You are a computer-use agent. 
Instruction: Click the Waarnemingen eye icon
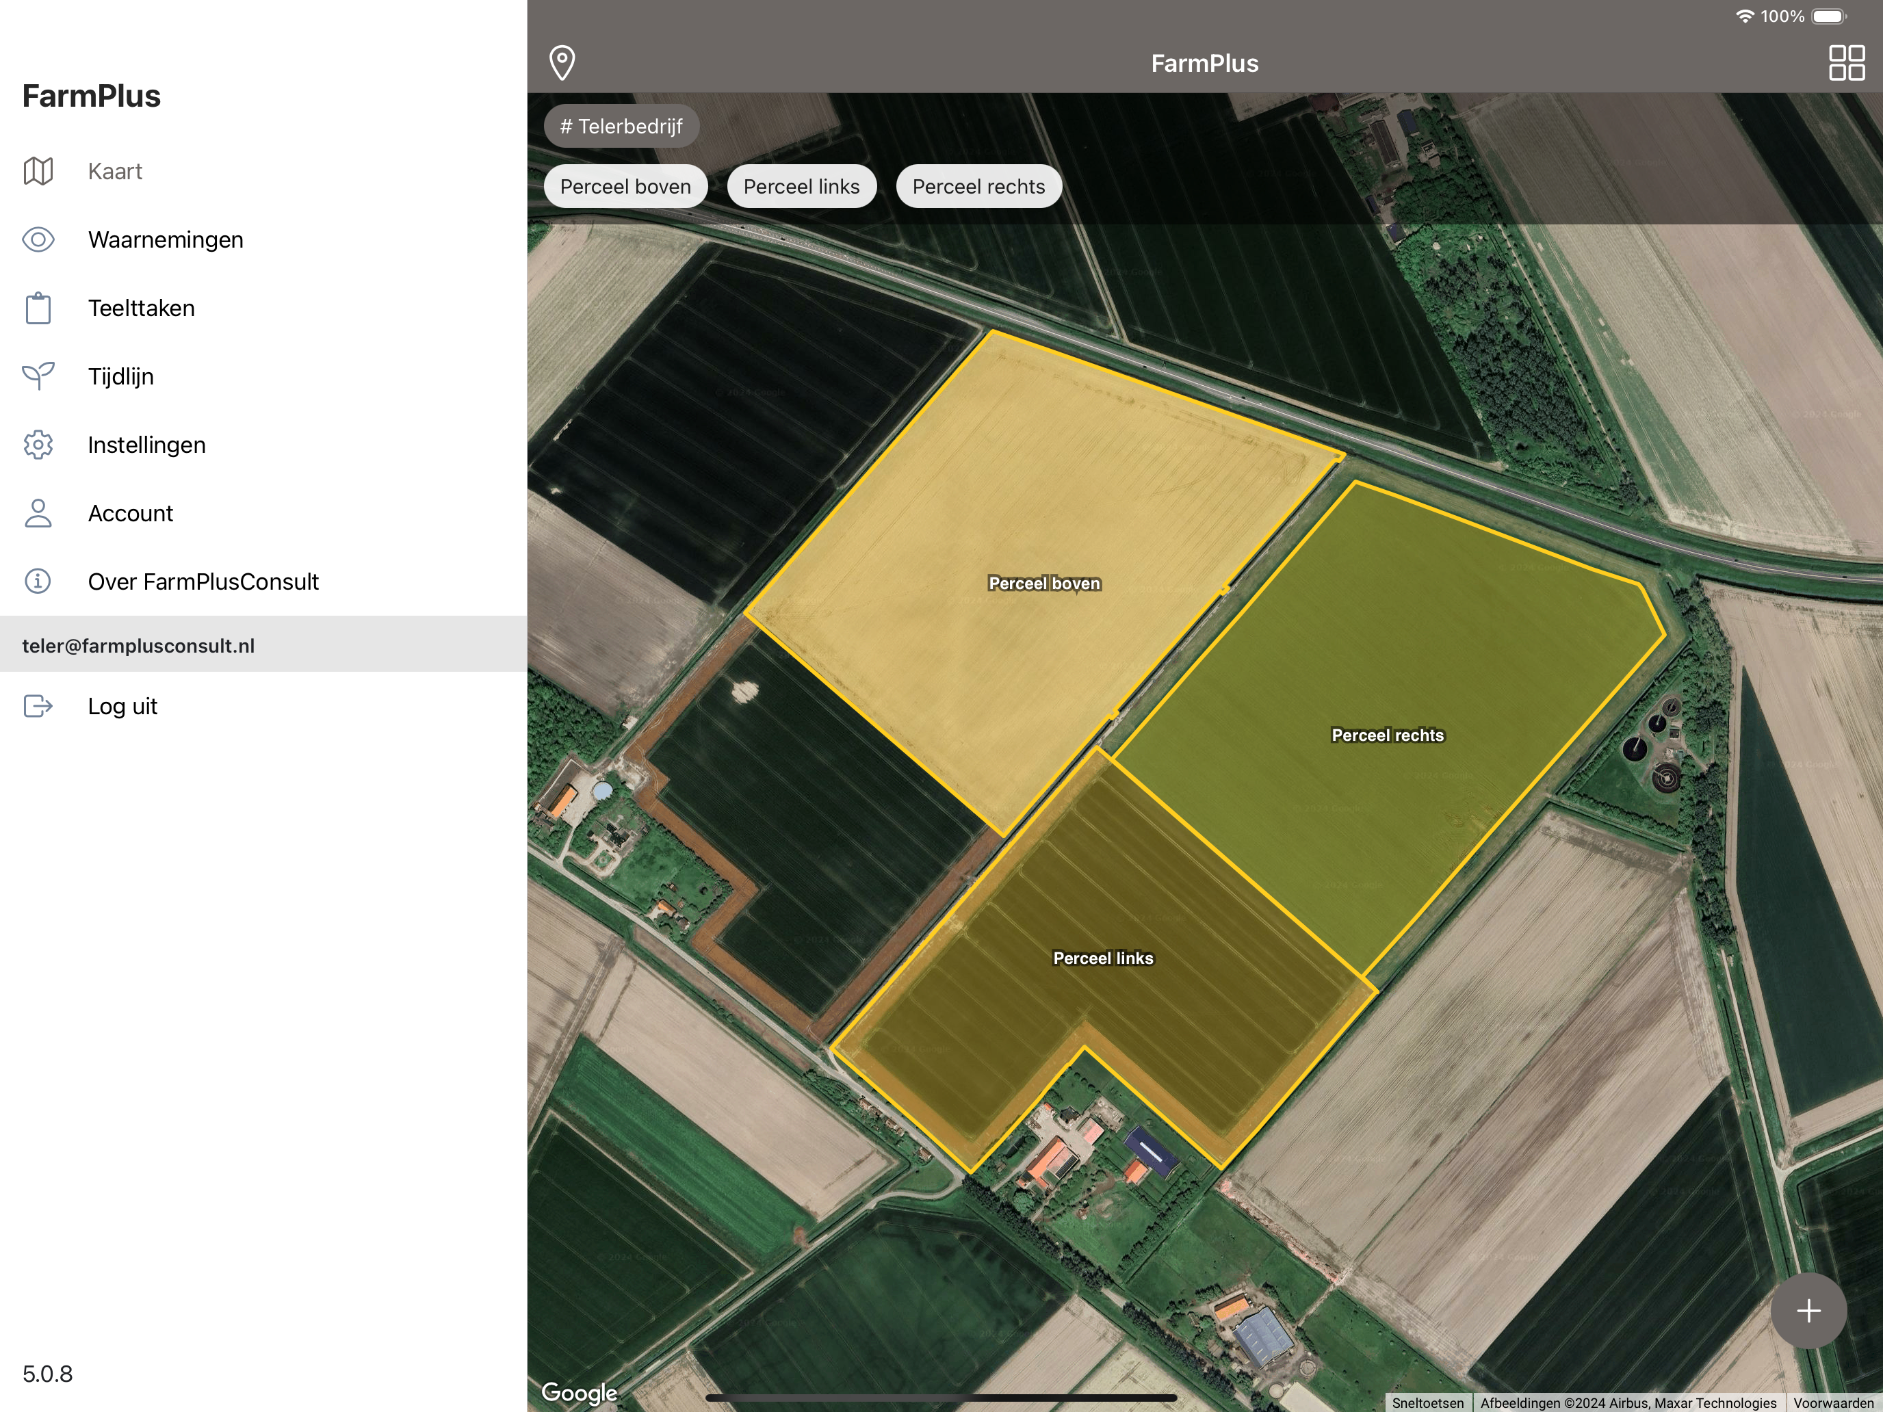(x=38, y=239)
